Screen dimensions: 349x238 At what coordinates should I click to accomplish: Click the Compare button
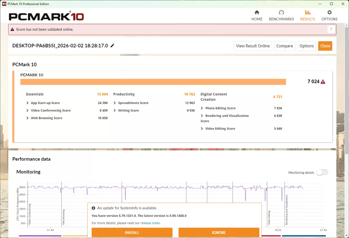(x=284, y=46)
